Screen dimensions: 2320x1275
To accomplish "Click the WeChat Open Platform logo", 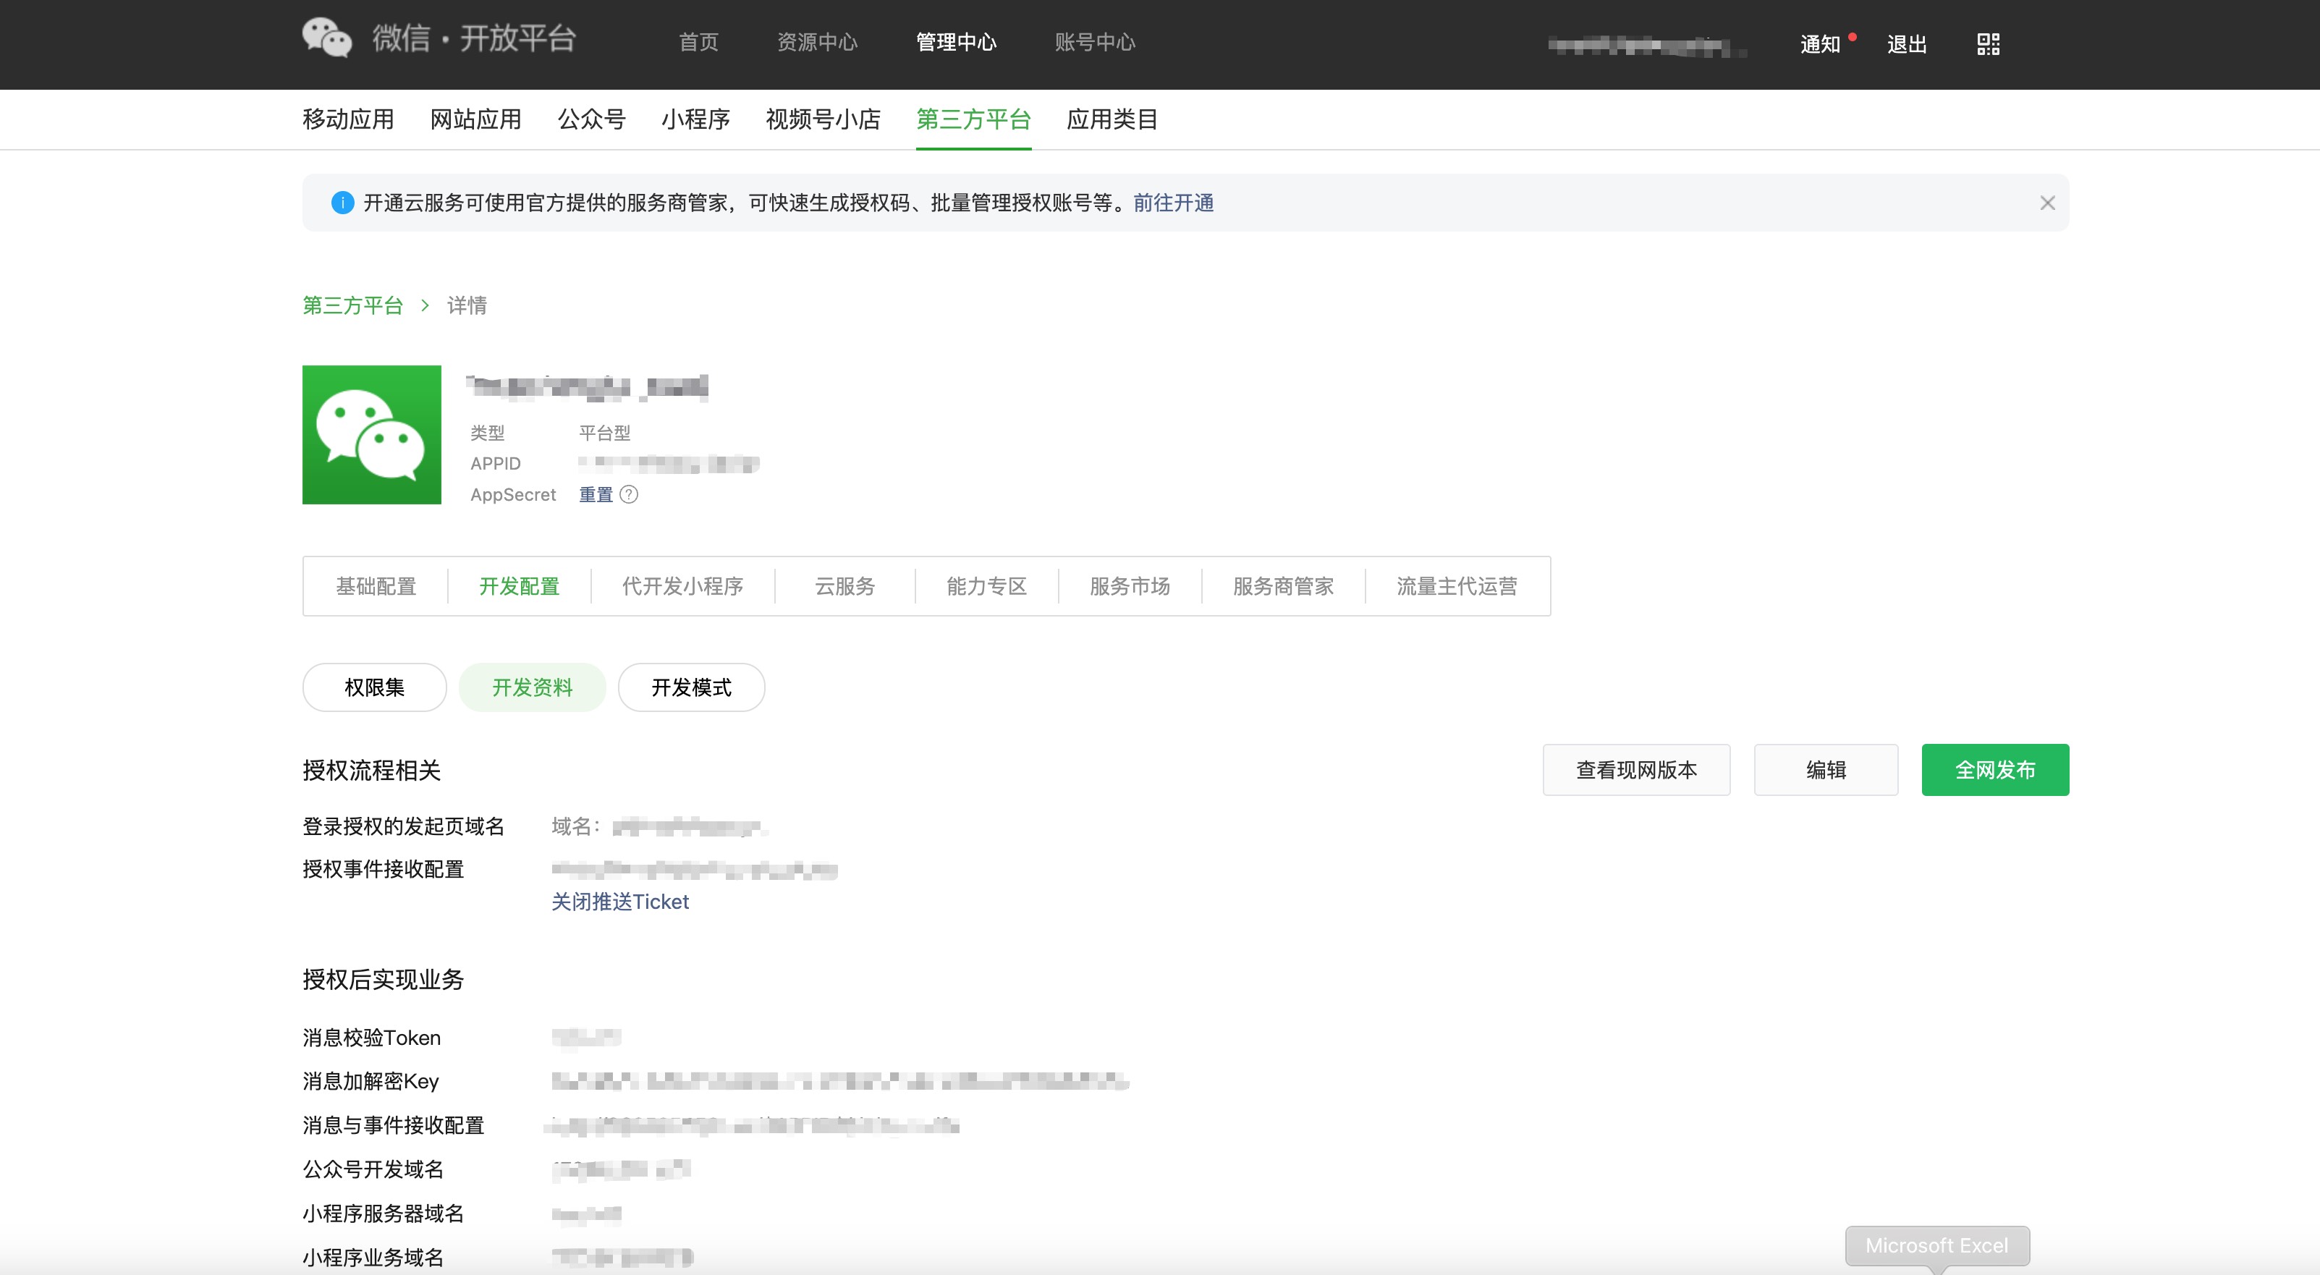I will [439, 39].
